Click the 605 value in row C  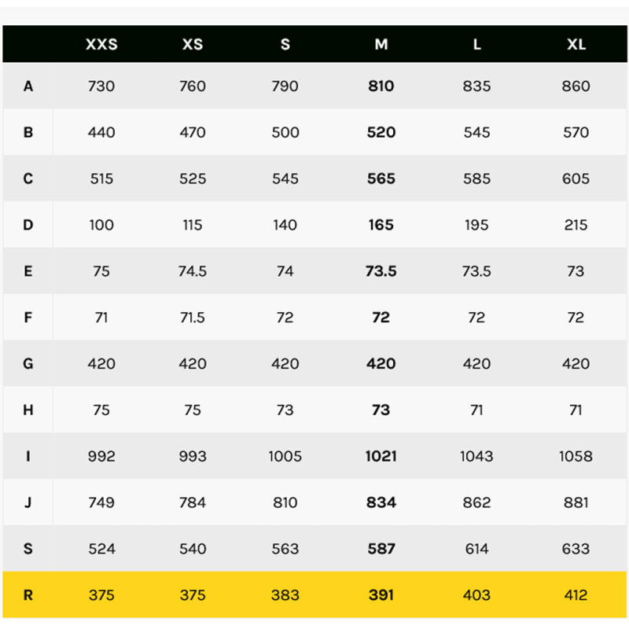576,179
